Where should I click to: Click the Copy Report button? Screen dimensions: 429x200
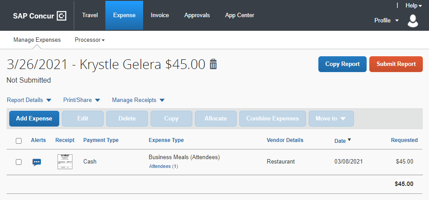tap(342, 64)
